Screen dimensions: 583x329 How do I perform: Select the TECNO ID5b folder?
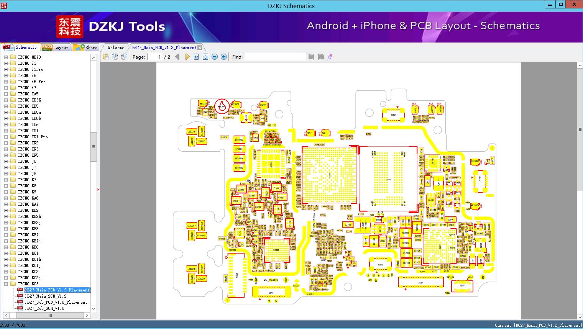[x=29, y=118]
